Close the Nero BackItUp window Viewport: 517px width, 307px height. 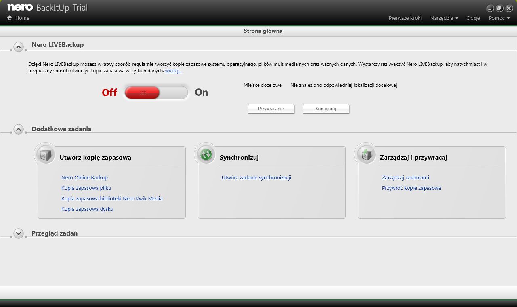click(509, 8)
